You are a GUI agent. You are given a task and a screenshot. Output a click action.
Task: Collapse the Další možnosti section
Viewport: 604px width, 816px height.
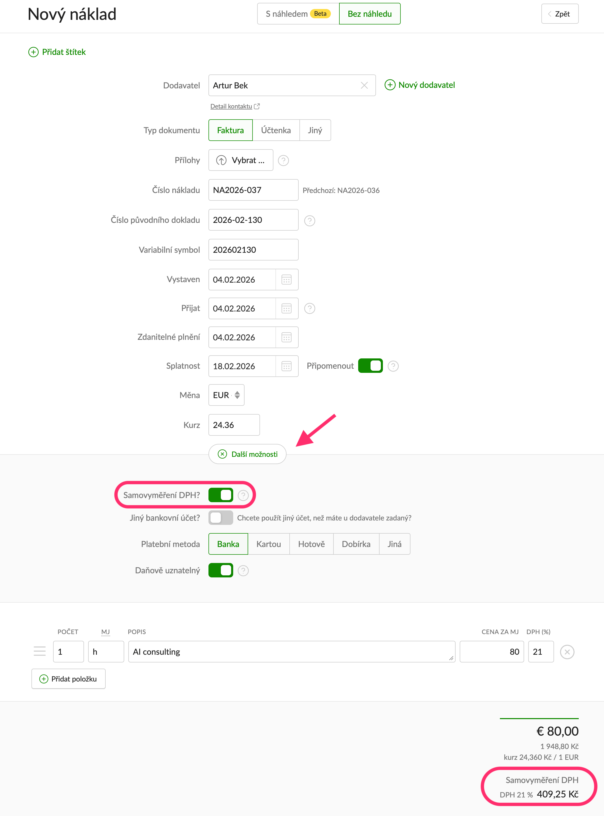tap(248, 454)
